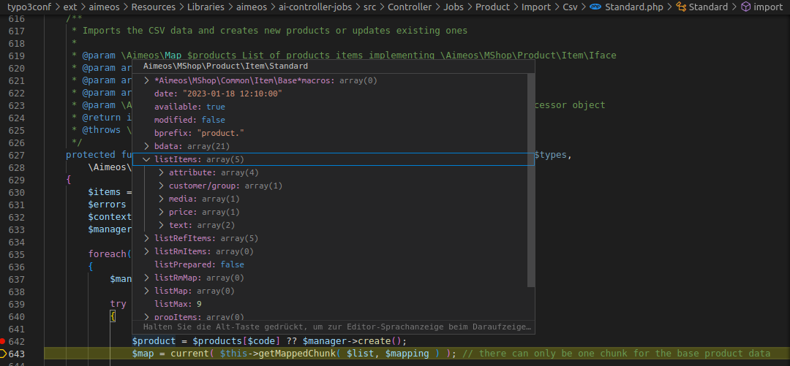Open the Standard.php file breadcrumb
Viewport: 790px width, 366px height.
point(634,7)
